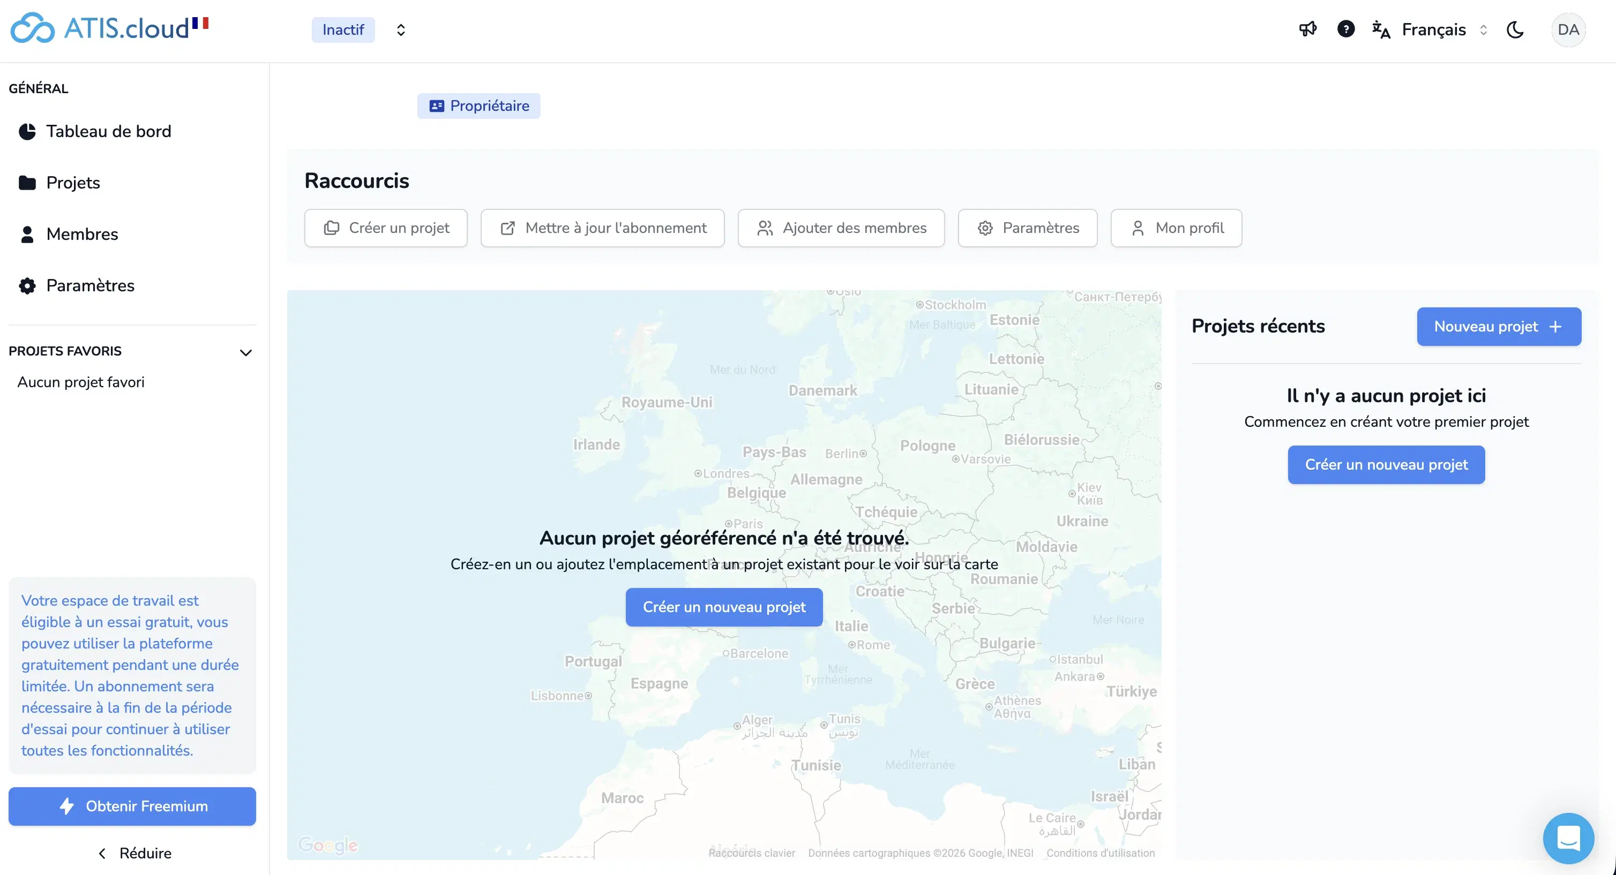Enable dark mode with the moon icon
Image resolution: width=1616 pixels, height=875 pixels.
click(x=1516, y=29)
